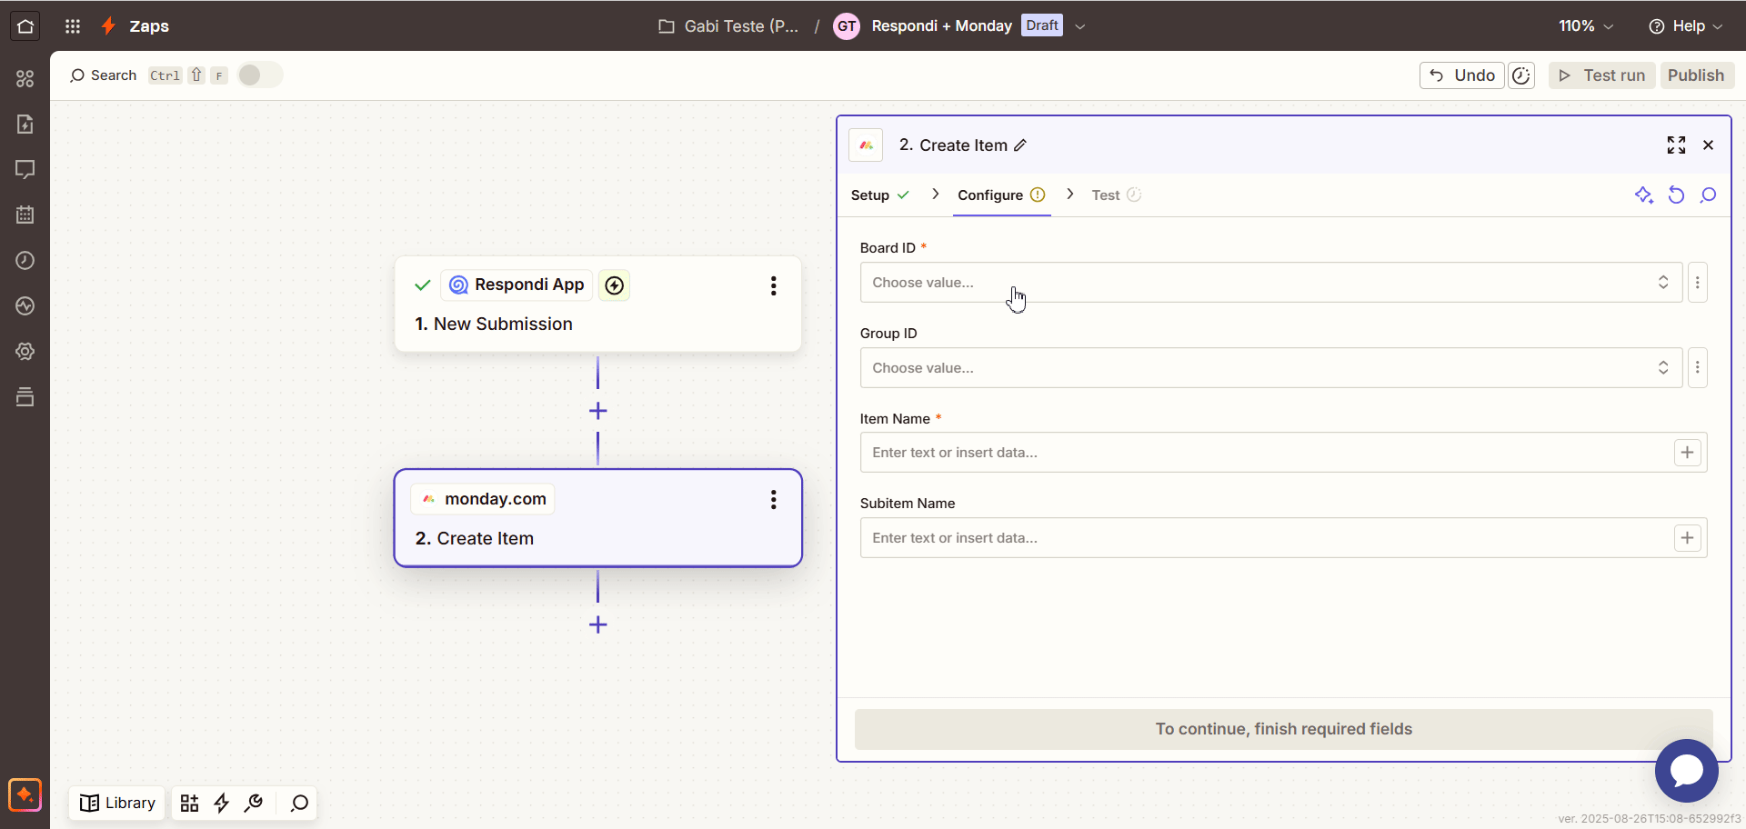Open the Gabi Teste folder breadcrumb
1746x829 pixels.
pos(728,26)
